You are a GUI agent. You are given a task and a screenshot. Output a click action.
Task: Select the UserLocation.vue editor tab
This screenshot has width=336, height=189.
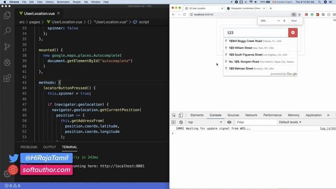point(39,14)
